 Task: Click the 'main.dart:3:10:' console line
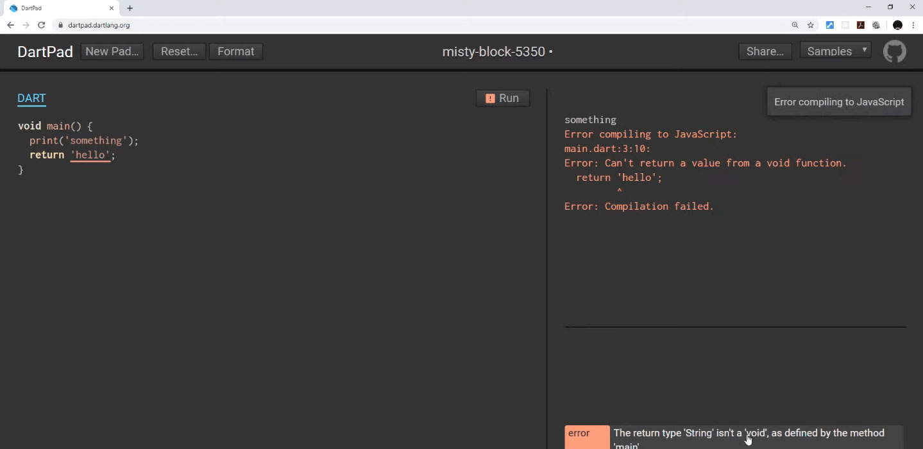pyautogui.click(x=607, y=149)
